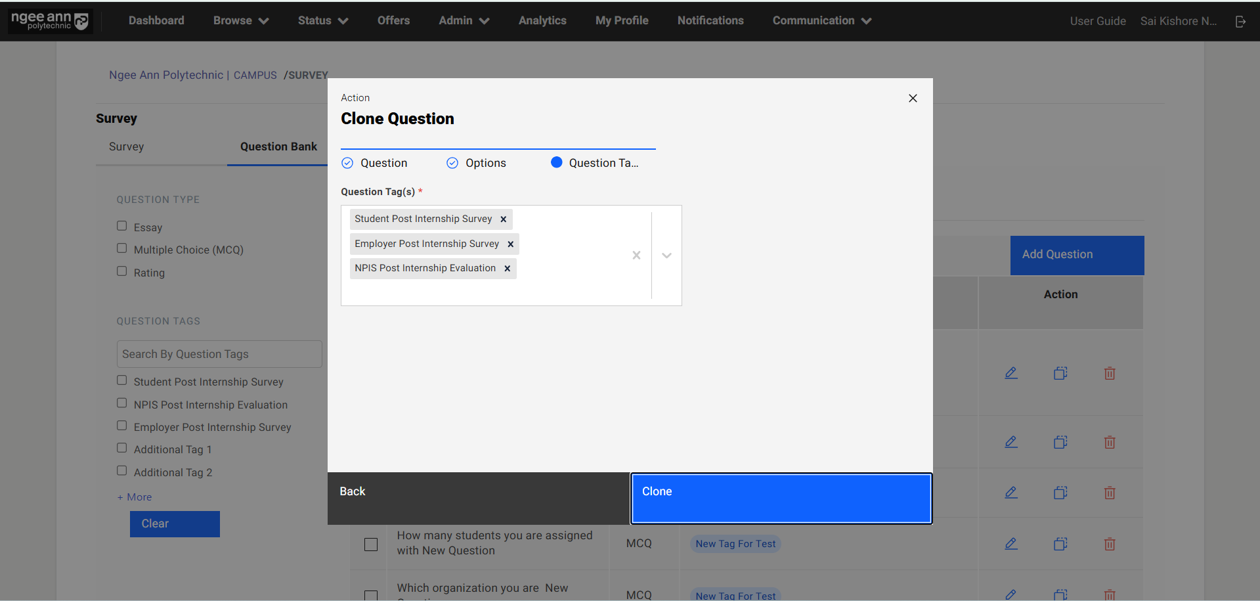This screenshot has width=1260, height=601.
Task: Go to the Analytics menu item
Action: (542, 21)
